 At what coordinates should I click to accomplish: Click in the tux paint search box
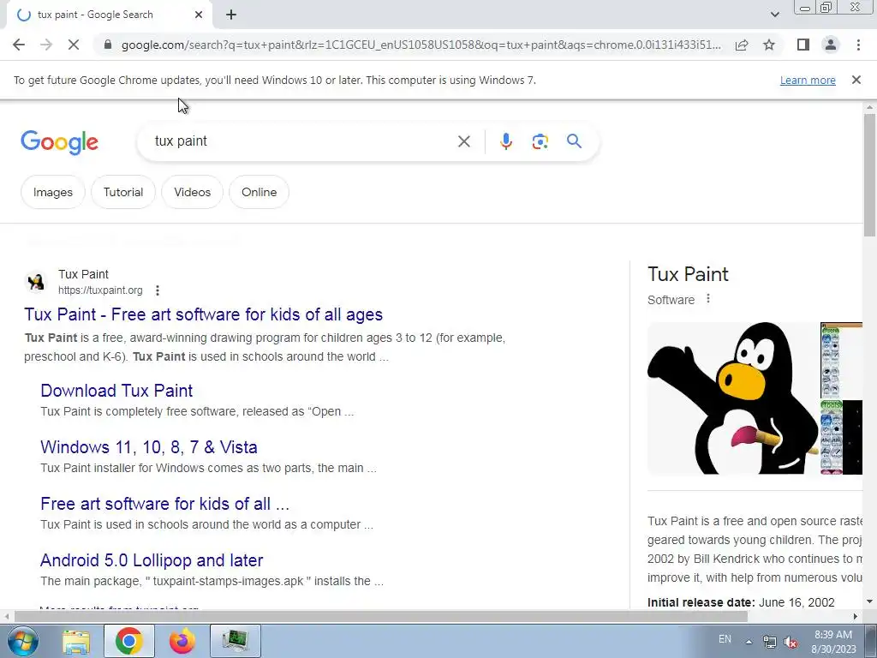pos(302,141)
